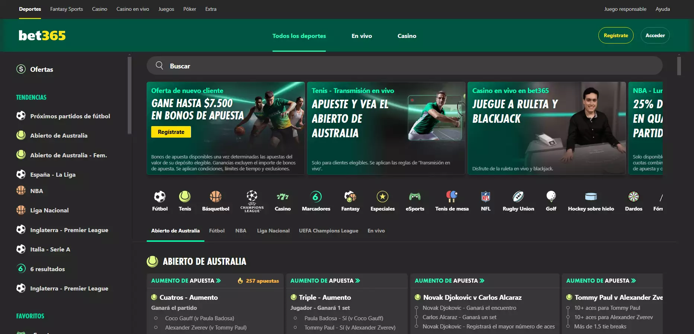Select the Coco Gauff radio option
This screenshot has width=694, height=334.
(x=156, y=318)
